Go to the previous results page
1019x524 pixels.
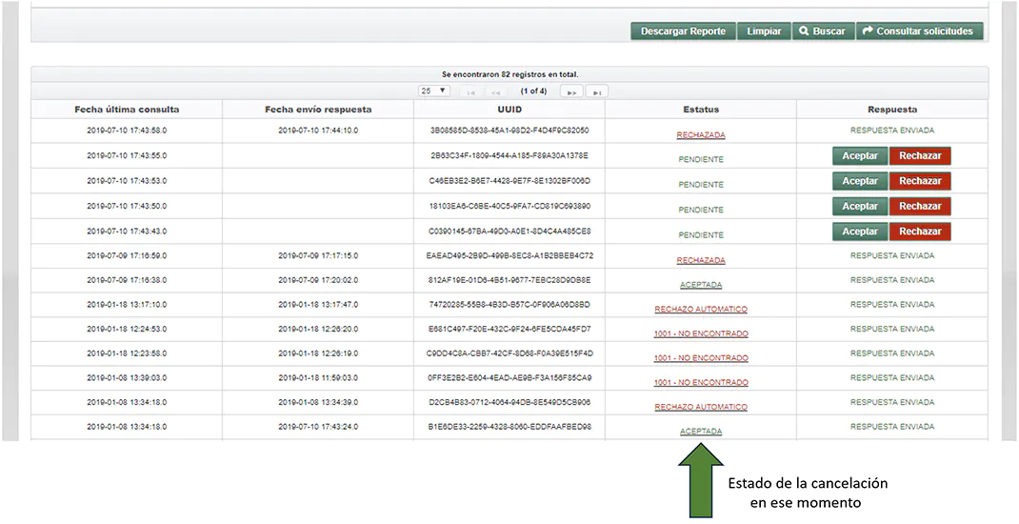[x=495, y=92]
